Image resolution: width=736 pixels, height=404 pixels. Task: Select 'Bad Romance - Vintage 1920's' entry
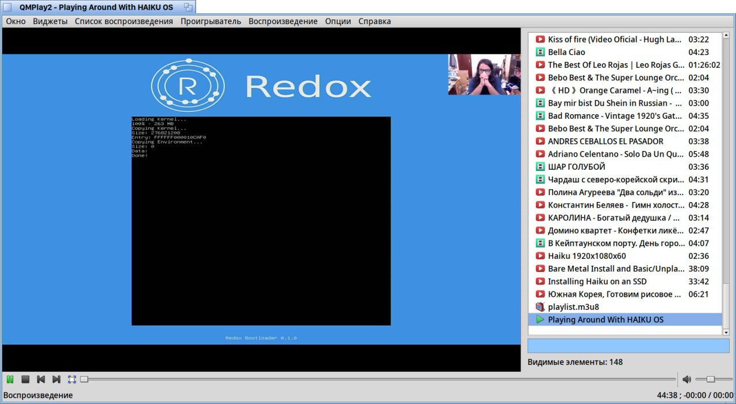tap(625, 116)
